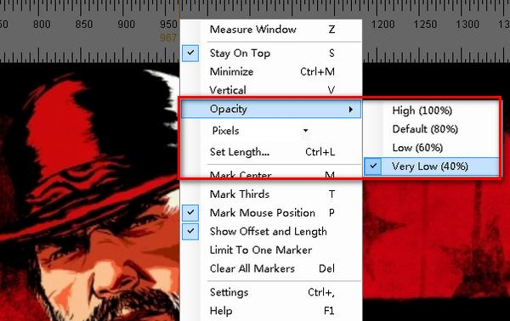Enable Limit To One Marker
This screenshot has width=510, height=321.
pos(271,250)
